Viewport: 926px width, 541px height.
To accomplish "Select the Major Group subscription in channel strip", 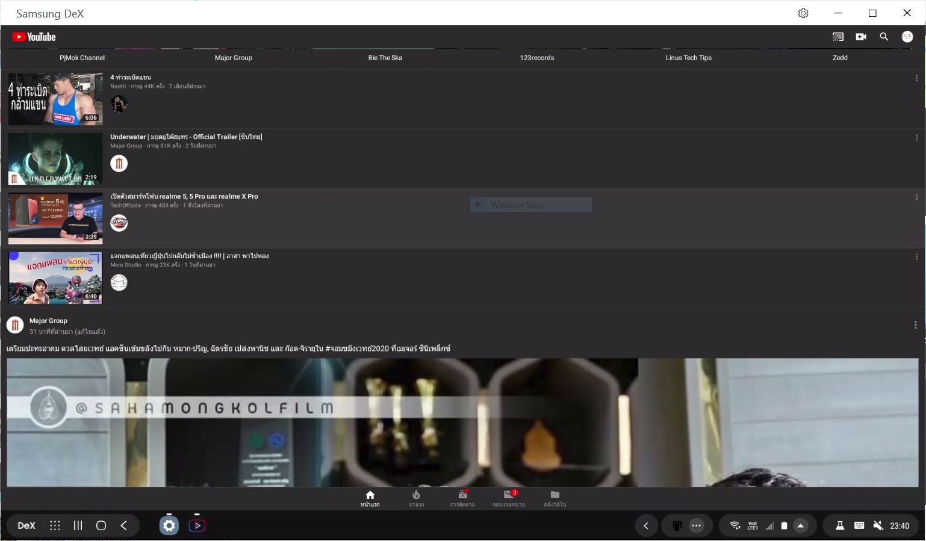I will 234,58.
